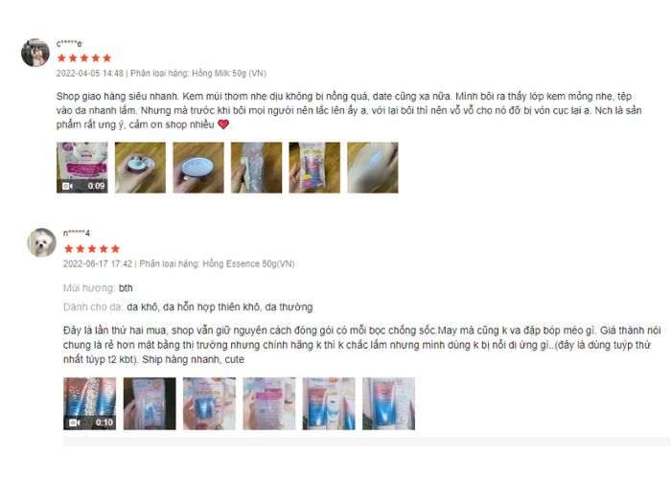Open photo of sunscreen in retail packaging
This screenshot has width=671, height=479.
(314, 168)
